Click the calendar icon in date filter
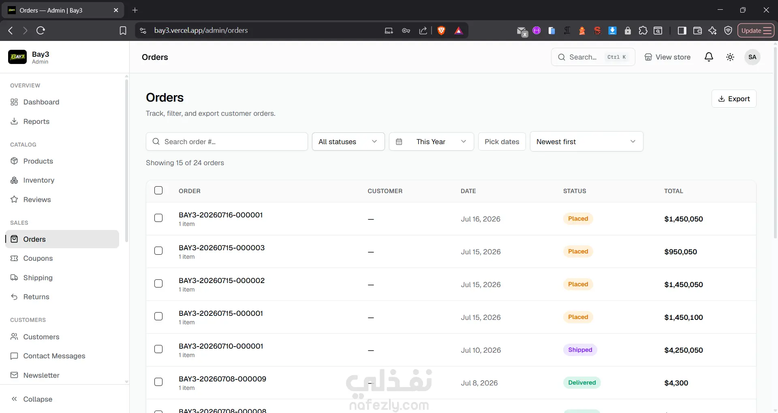Viewport: 778px width, 413px height. pyautogui.click(x=399, y=142)
